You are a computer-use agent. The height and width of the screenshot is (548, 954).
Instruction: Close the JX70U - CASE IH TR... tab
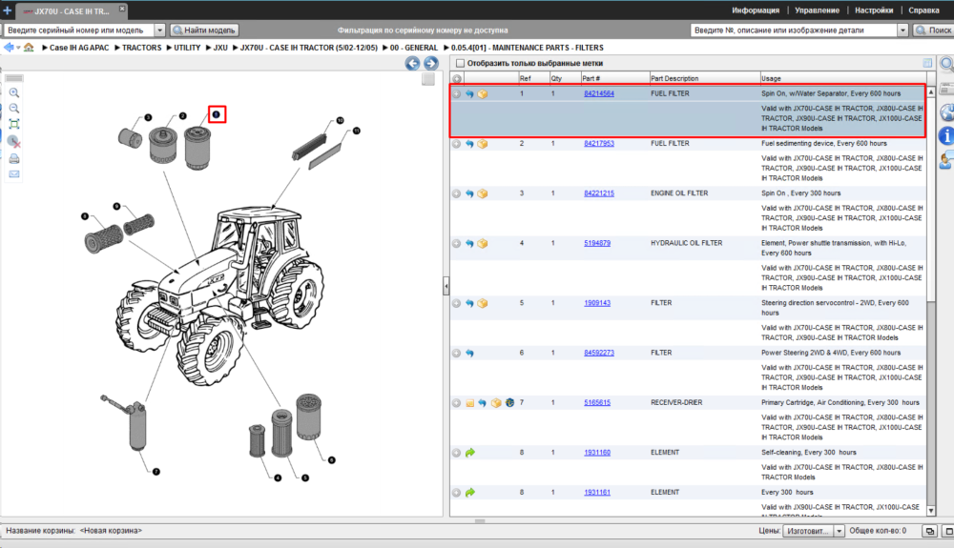pyautogui.click(x=122, y=9)
